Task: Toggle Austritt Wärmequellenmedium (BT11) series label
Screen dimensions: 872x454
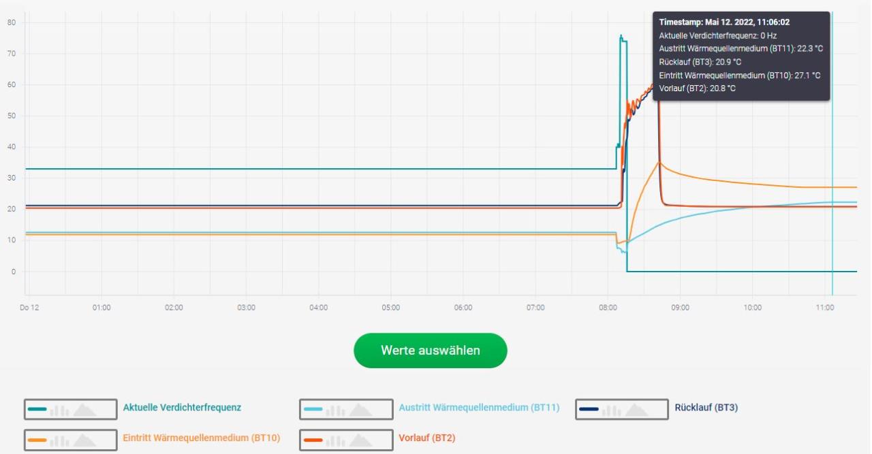Action: point(479,408)
